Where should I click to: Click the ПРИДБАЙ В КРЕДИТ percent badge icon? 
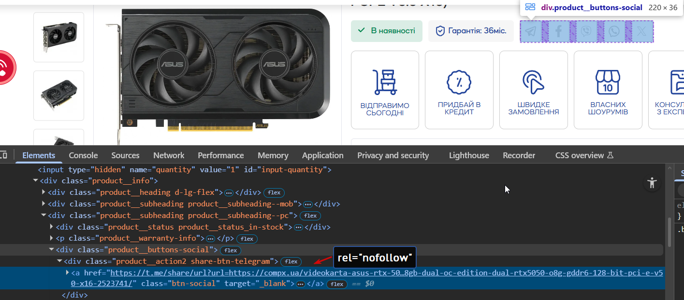pyautogui.click(x=459, y=82)
